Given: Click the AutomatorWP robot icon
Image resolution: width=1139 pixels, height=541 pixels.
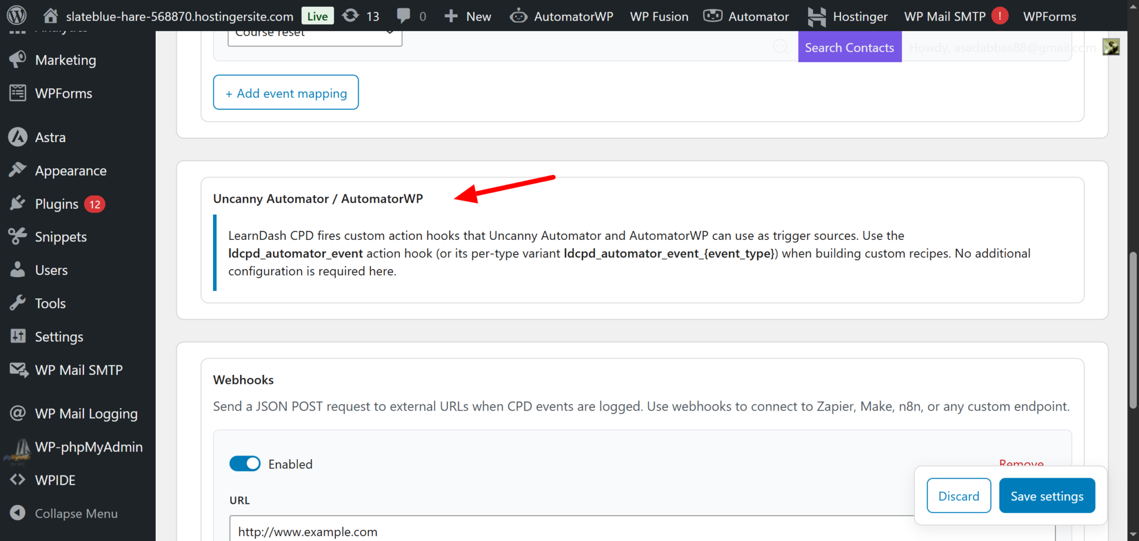Looking at the screenshot, I should [518, 16].
